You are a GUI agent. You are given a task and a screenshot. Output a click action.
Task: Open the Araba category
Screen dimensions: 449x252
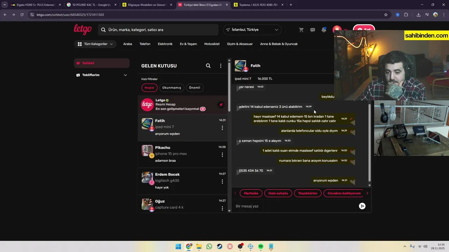128,44
